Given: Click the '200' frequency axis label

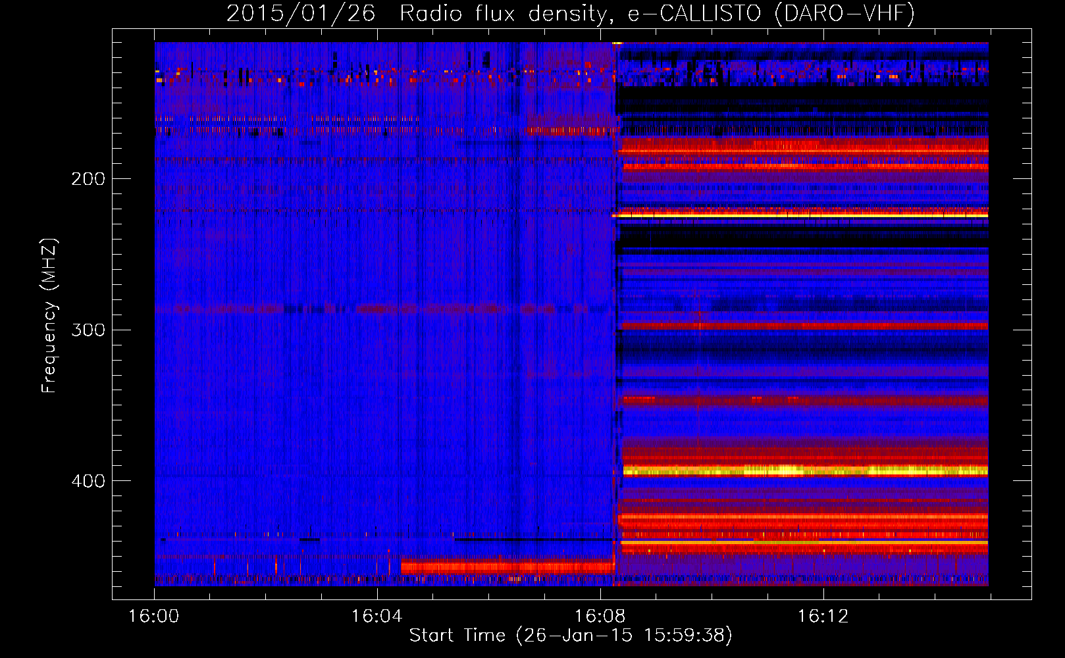Looking at the screenshot, I should coord(88,179).
